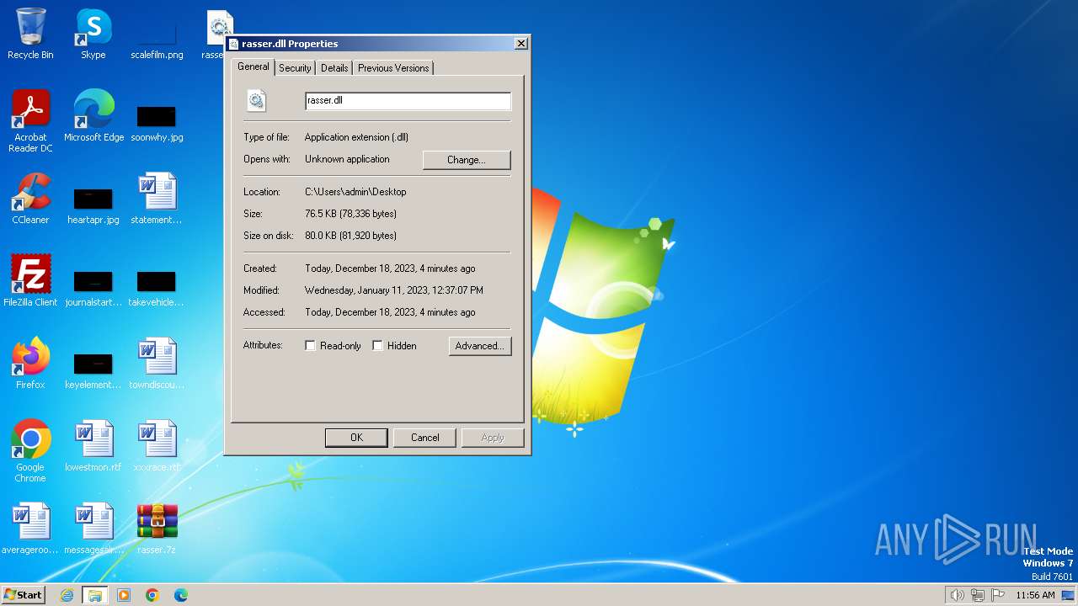Image resolution: width=1078 pixels, height=606 pixels.
Task: Open Google Chrome desktop shortcut
Action: click(x=30, y=451)
